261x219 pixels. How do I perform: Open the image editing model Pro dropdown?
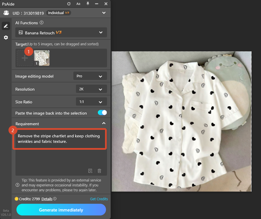point(90,76)
